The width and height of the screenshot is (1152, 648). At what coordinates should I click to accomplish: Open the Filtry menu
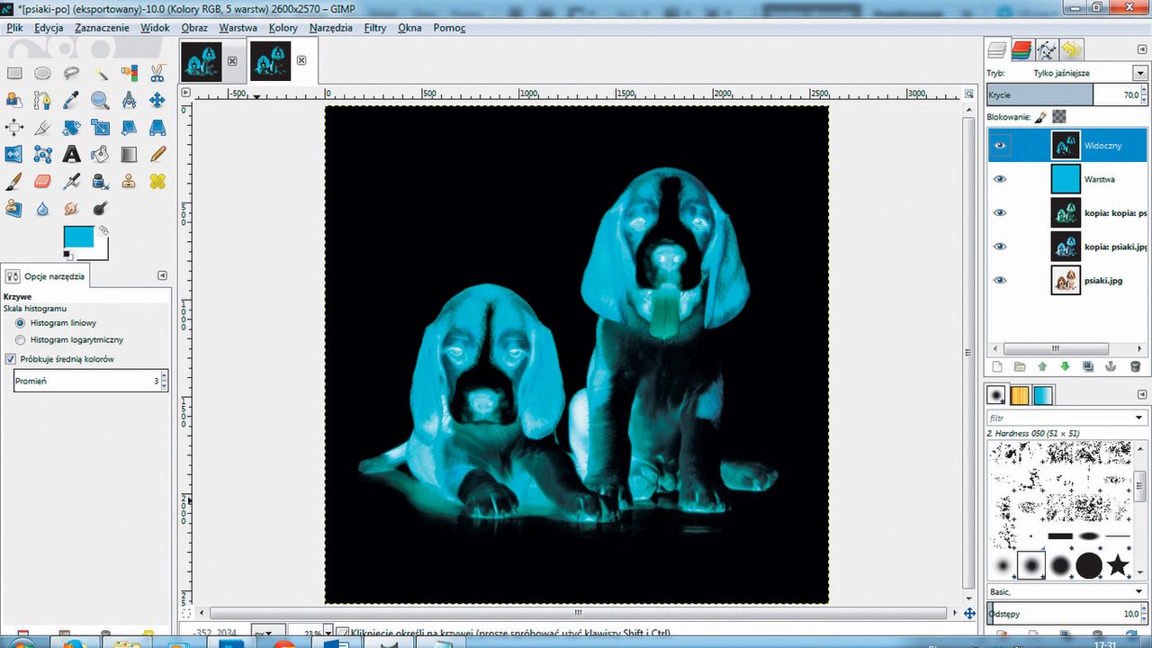click(x=375, y=28)
